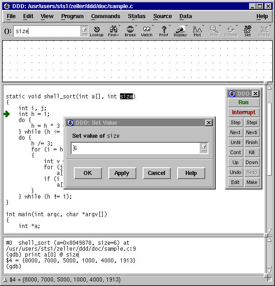Viewport: 275px width, 286px height.
Task: Click the Watch eyes icon
Action: point(147,31)
